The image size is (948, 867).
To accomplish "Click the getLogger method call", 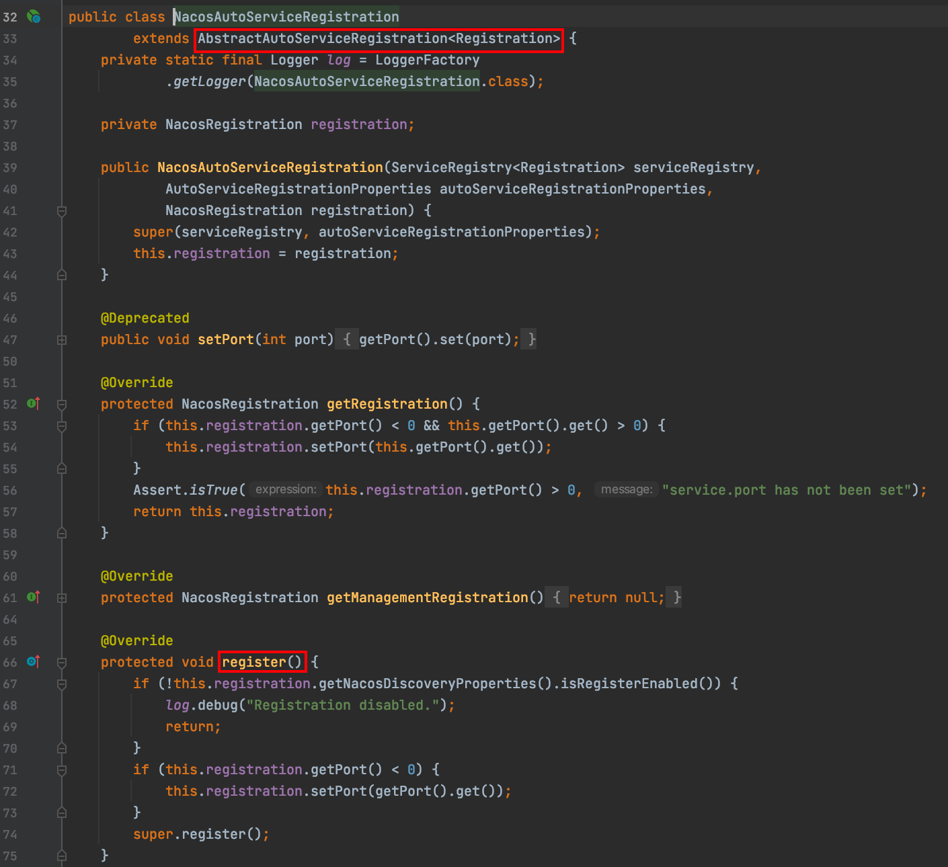I will pos(210,81).
